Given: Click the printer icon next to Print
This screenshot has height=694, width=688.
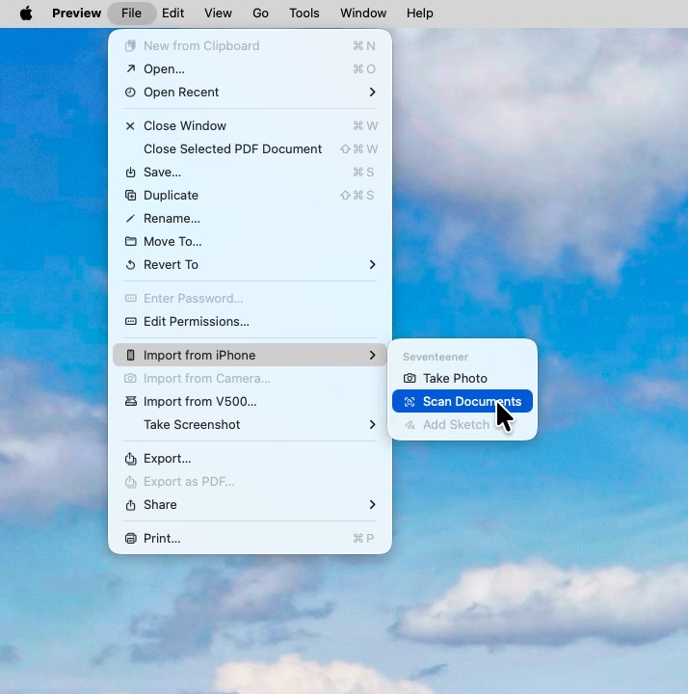Looking at the screenshot, I should click(131, 539).
